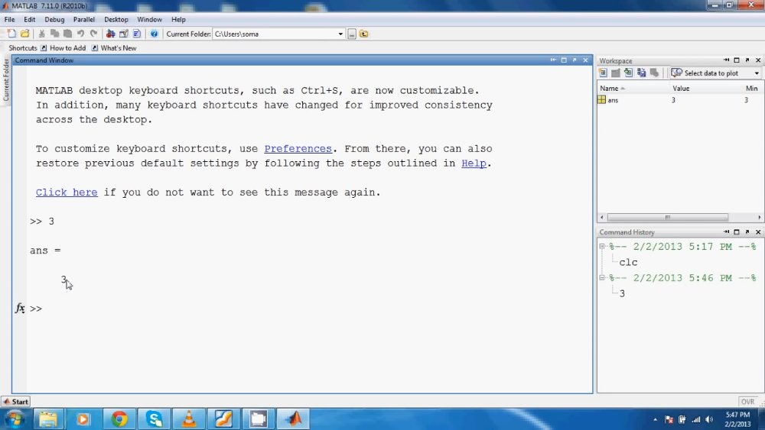Undo the last action
The height and width of the screenshot is (430, 765).
point(80,34)
